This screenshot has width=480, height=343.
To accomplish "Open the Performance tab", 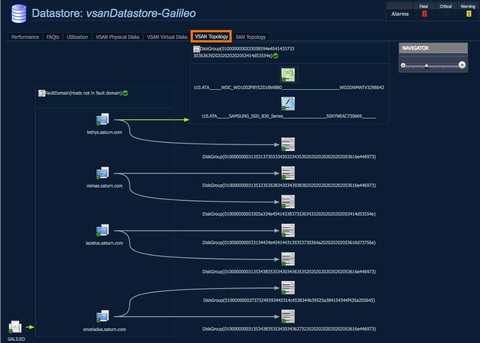I will tap(25, 37).
